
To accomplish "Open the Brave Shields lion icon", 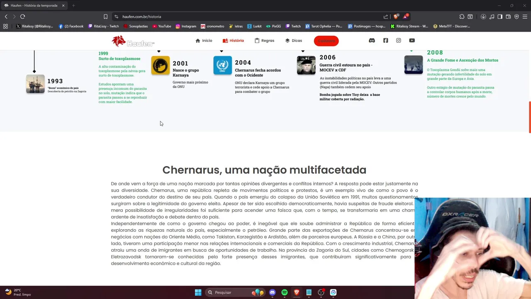I will (396, 17).
